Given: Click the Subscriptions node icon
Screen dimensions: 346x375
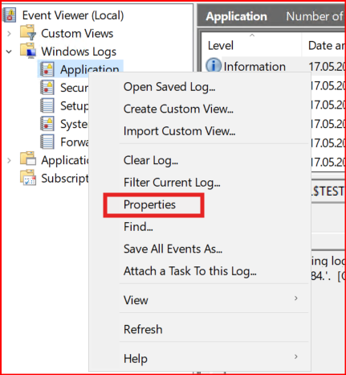Looking at the screenshot, I should [28, 177].
